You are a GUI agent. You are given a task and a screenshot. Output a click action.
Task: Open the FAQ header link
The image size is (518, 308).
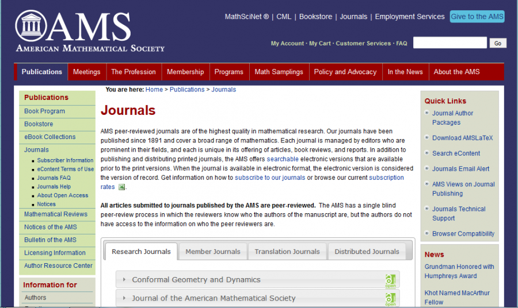[x=401, y=43]
